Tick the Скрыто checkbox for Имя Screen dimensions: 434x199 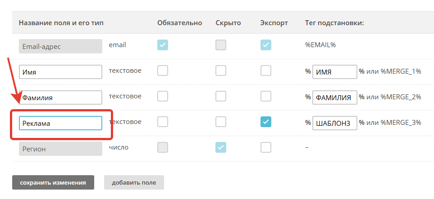(221, 71)
